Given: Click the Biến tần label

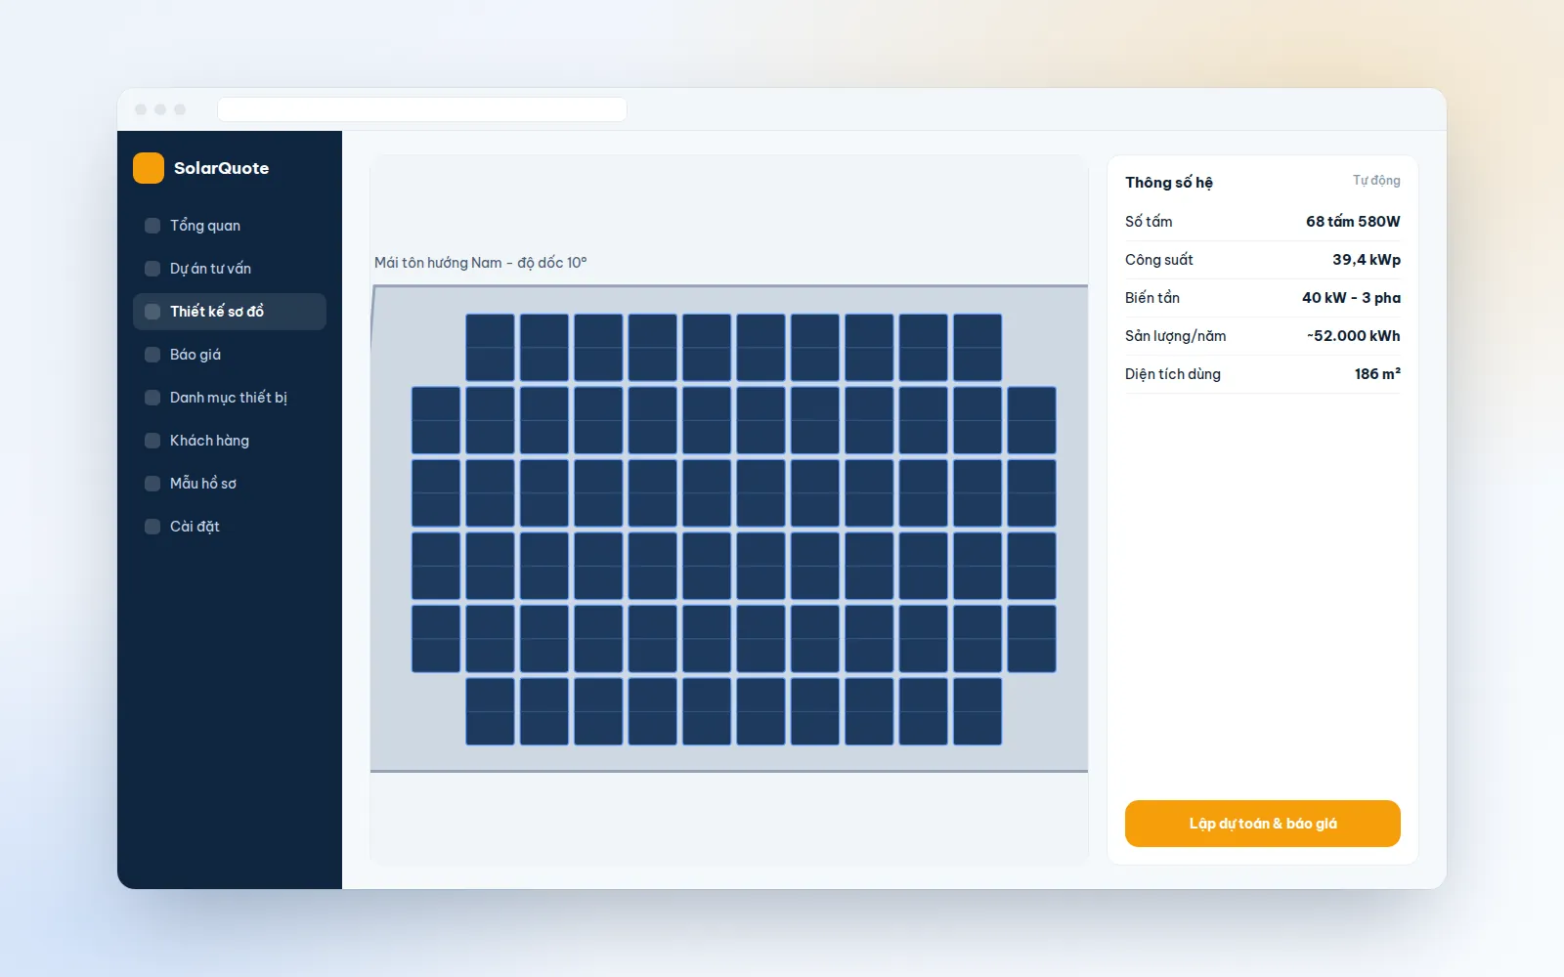Looking at the screenshot, I should click(x=1152, y=298).
